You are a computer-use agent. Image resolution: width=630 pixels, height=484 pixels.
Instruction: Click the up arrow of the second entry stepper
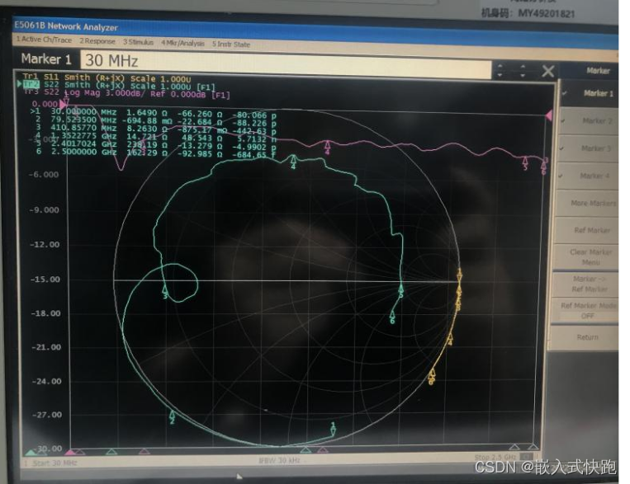pyautogui.click(x=523, y=67)
